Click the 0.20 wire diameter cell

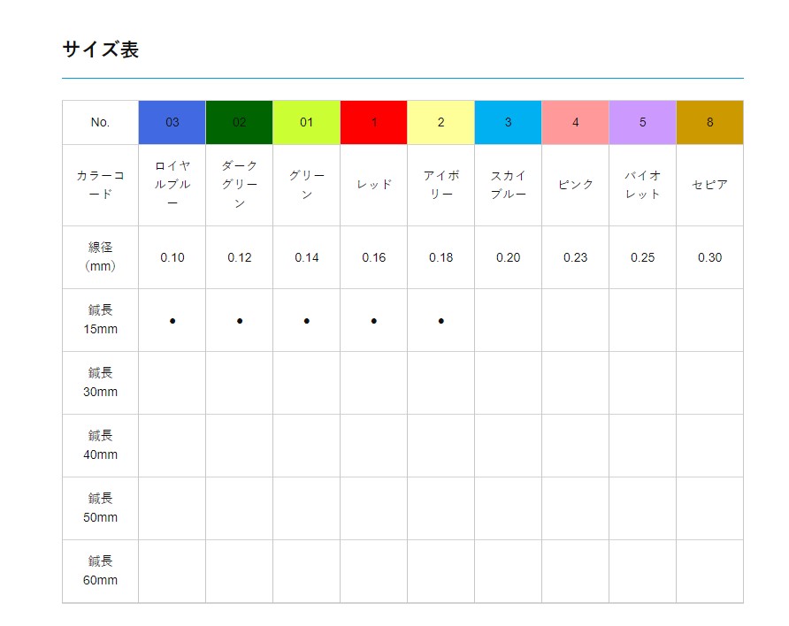click(508, 257)
